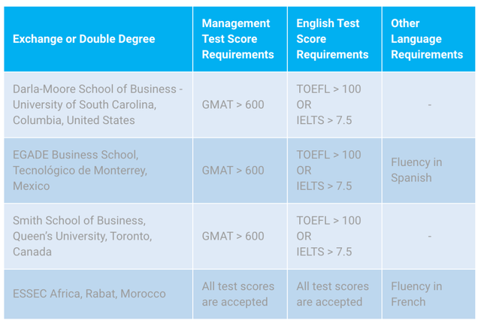Image resolution: width=481 pixels, height=323 pixels.
Task: Select the EGADE Business School cell
Action: coord(98,171)
